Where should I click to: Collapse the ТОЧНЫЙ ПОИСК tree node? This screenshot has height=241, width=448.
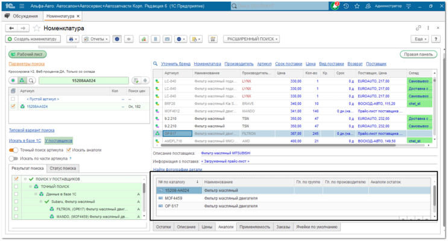pyautogui.click(x=30, y=186)
